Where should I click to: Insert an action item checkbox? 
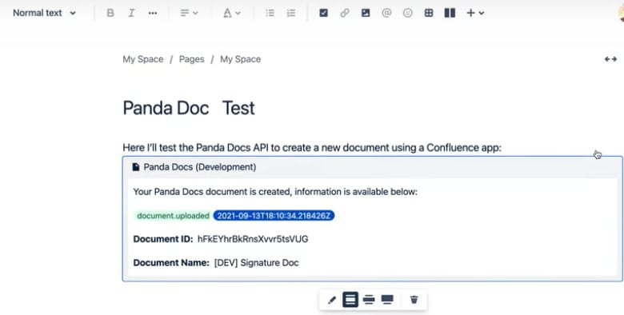click(x=323, y=13)
